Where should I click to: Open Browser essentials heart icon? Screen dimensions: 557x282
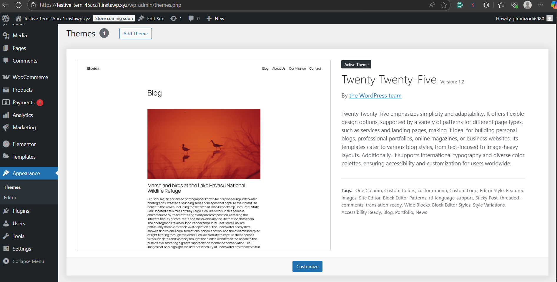tap(514, 5)
